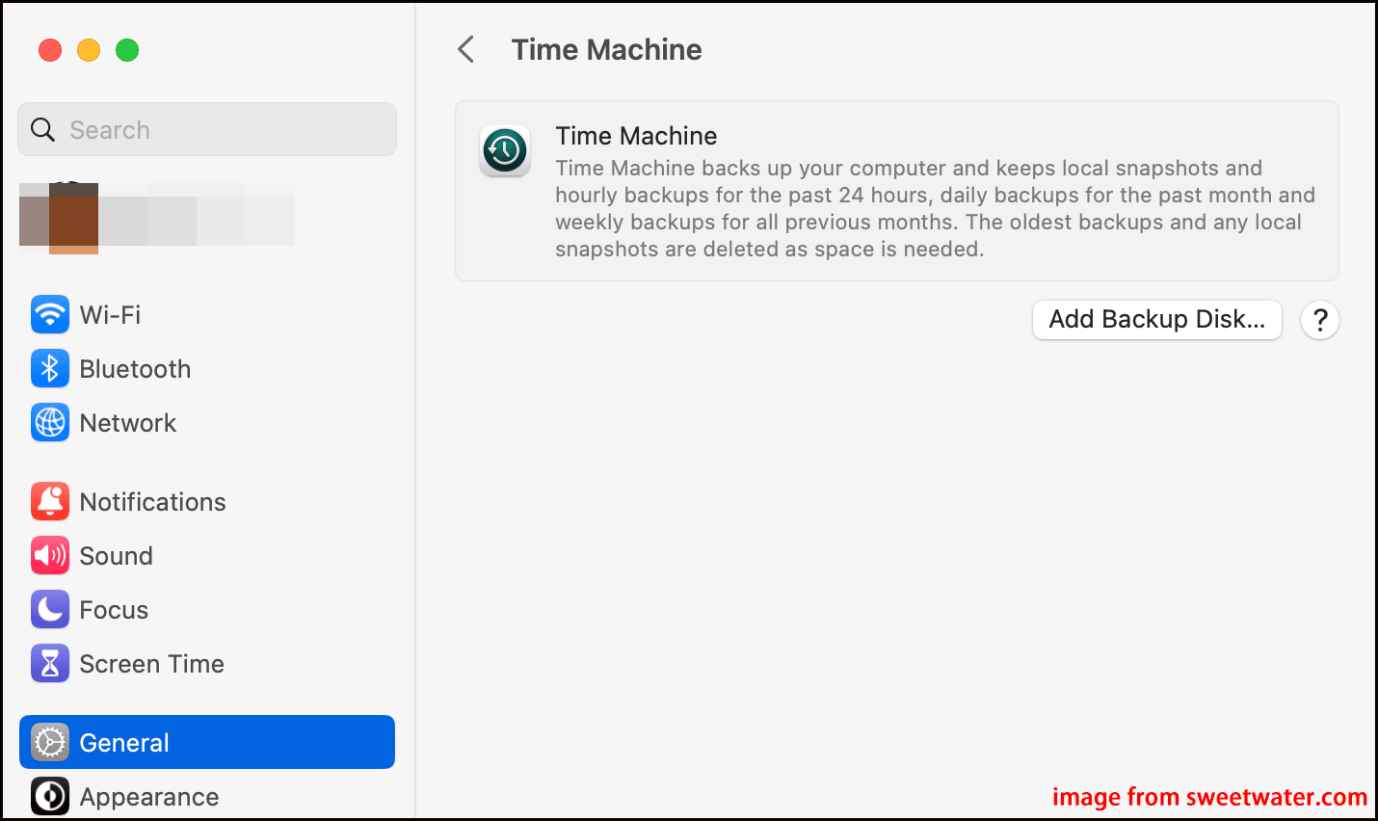This screenshot has width=1378, height=821.
Task: Go back using the chevron arrow
Action: coord(466,49)
